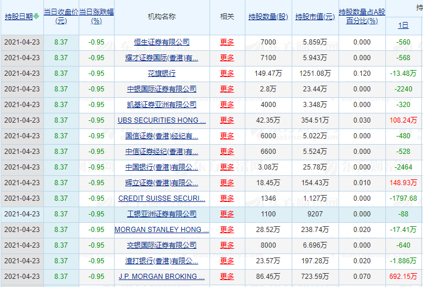Open 凯基证券亚洲有限公司 institution link

click(x=161, y=105)
